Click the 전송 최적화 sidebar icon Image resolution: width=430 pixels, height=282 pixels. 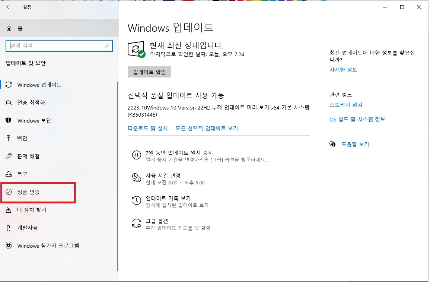(x=9, y=102)
